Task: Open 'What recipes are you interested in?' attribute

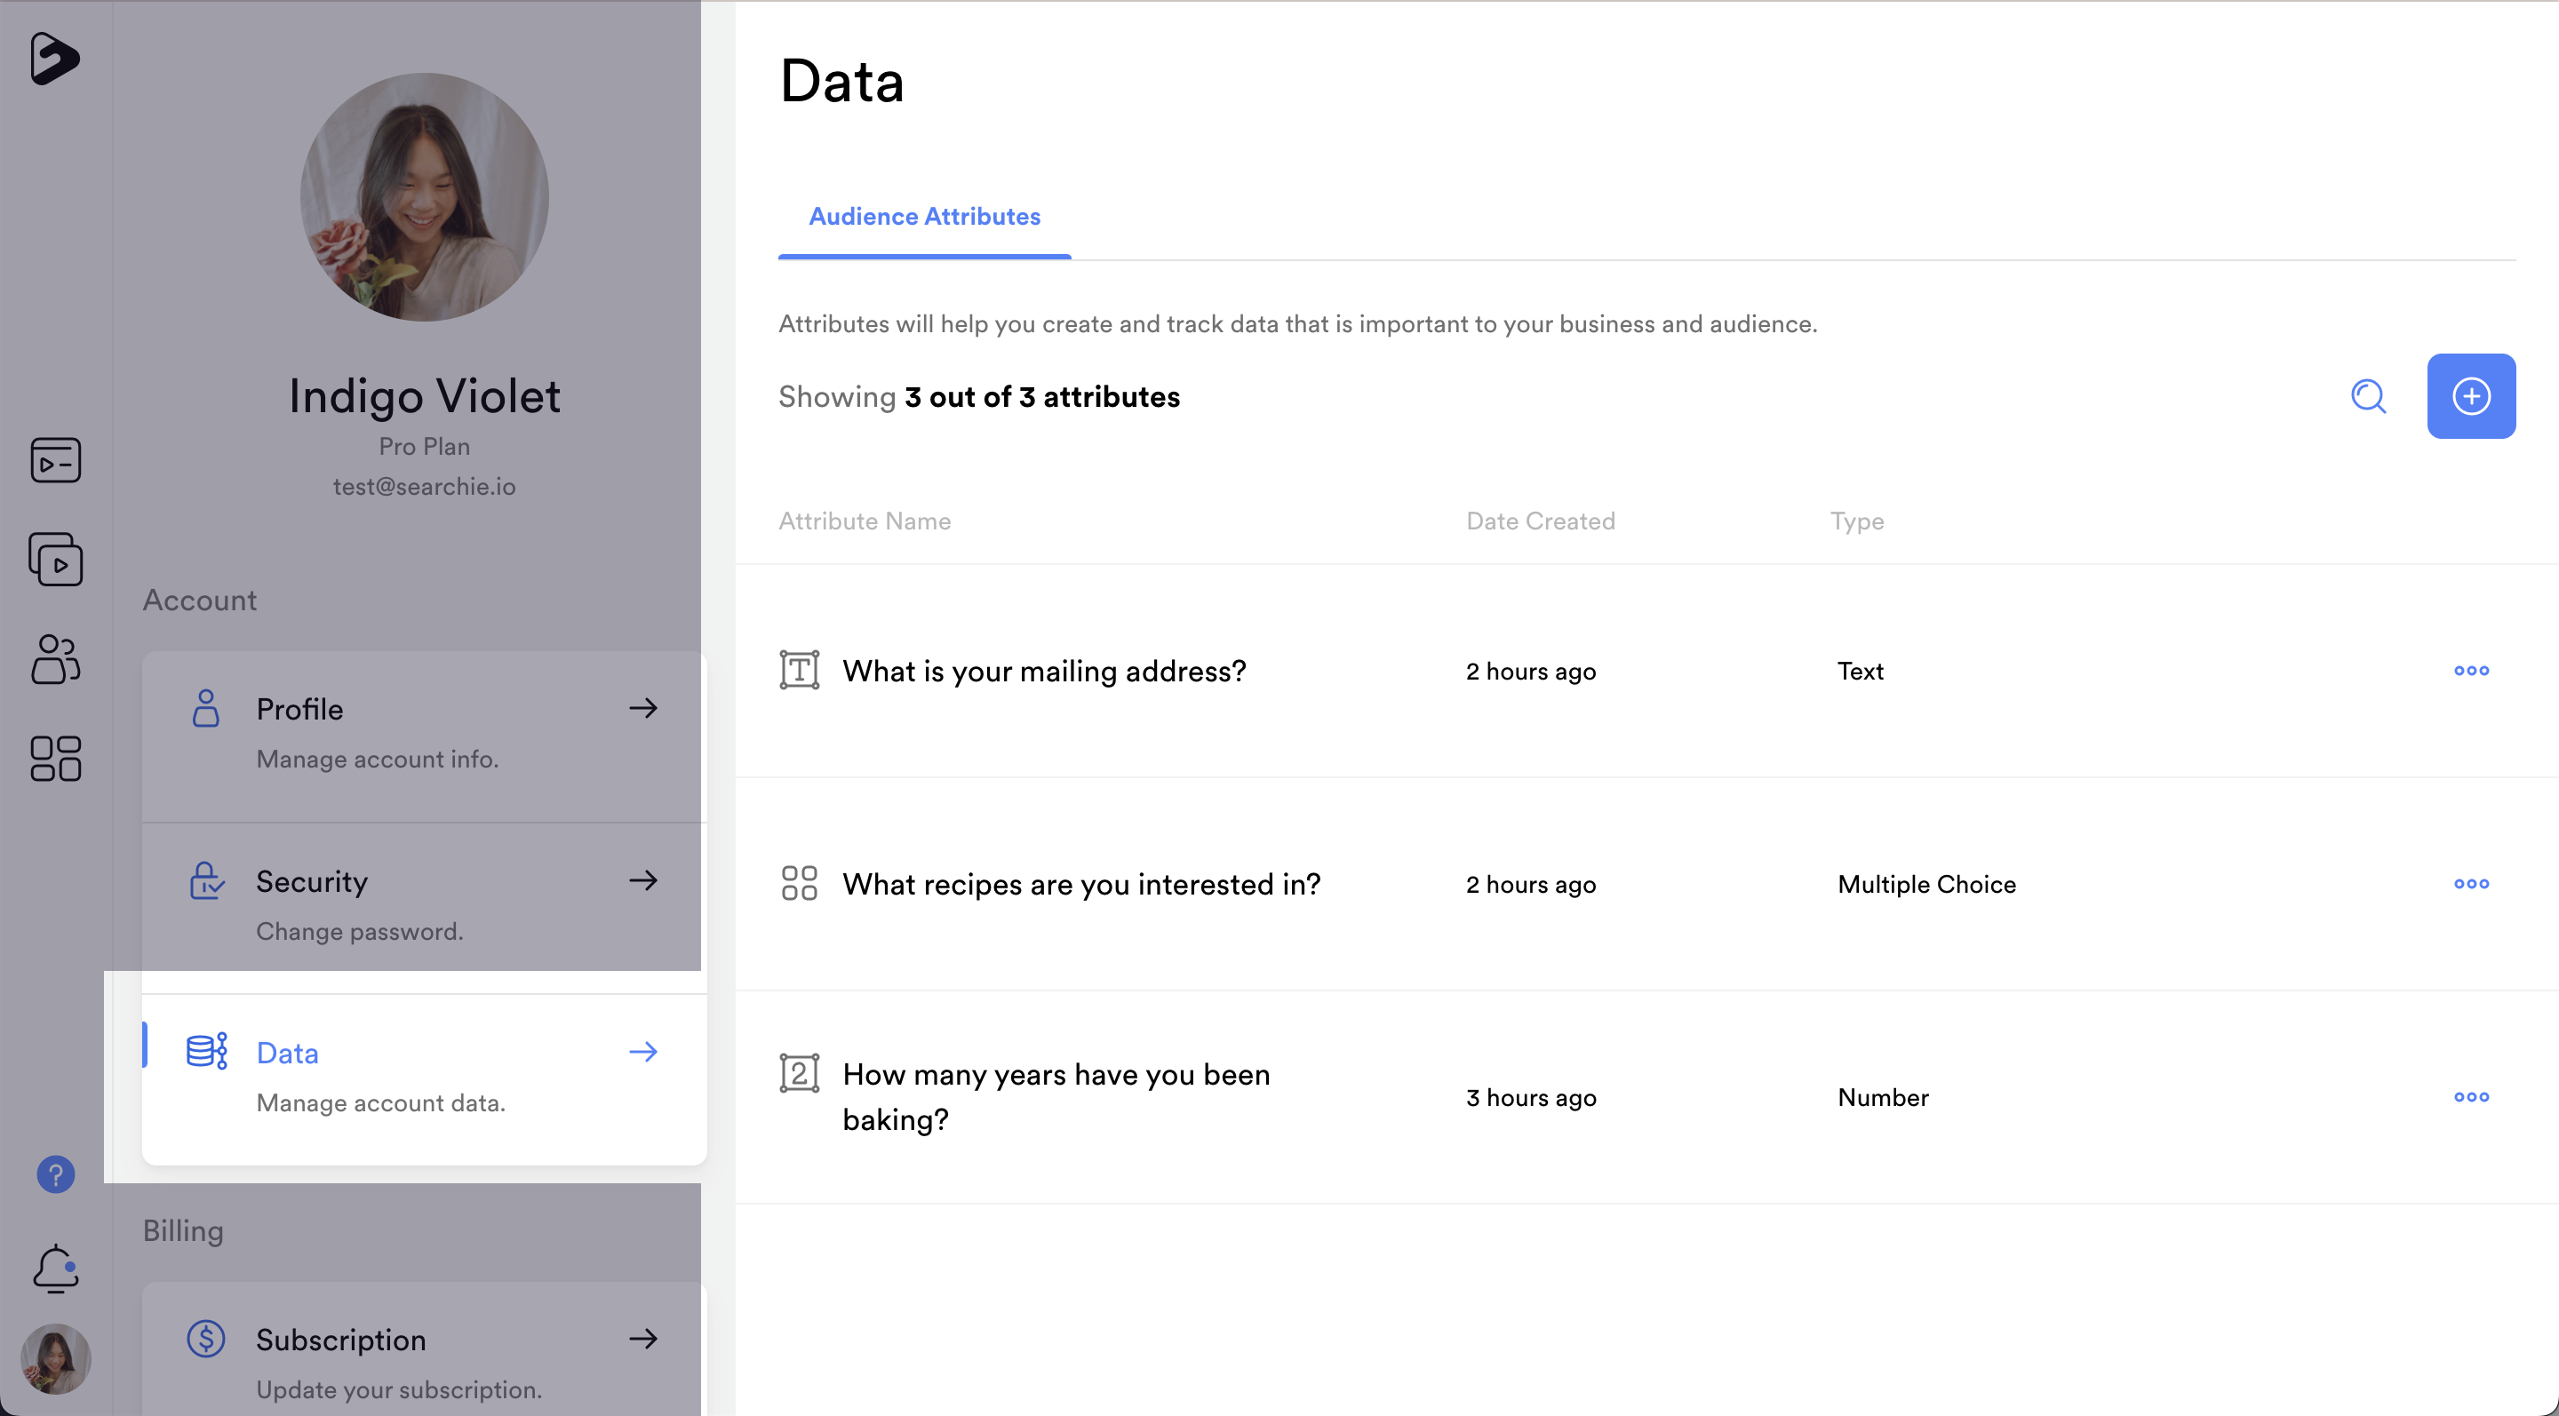Action: pyautogui.click(x=1080, y=884)
